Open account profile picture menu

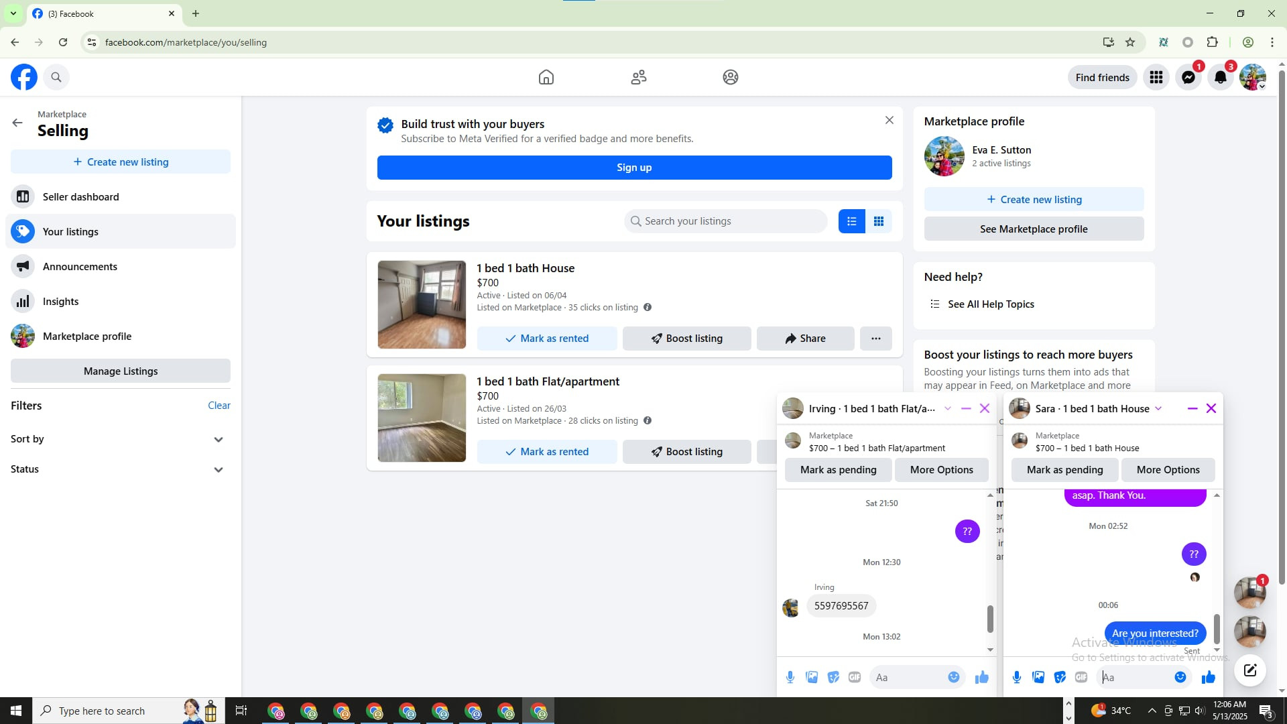1253,77
